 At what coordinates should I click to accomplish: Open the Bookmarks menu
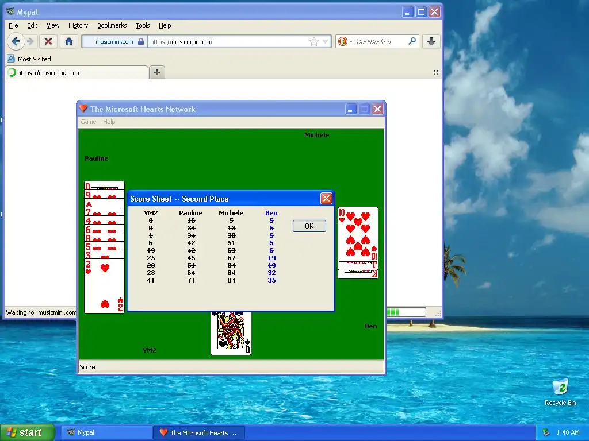pos(112,25)
